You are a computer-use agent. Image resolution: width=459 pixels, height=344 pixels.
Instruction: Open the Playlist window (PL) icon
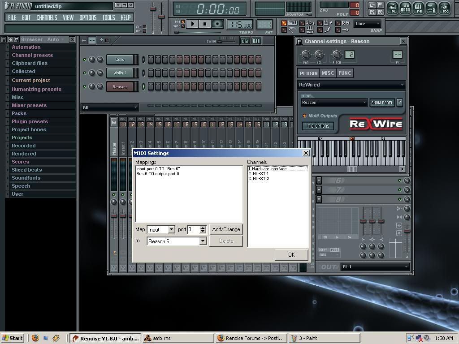(392, 8)
